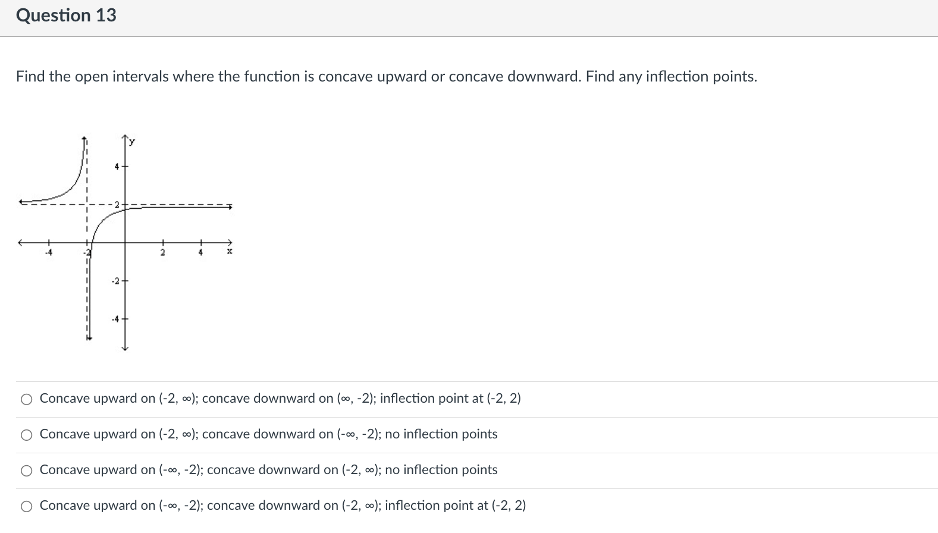
Task: Click the x-axis label on the graph
Action: point(229,252)
